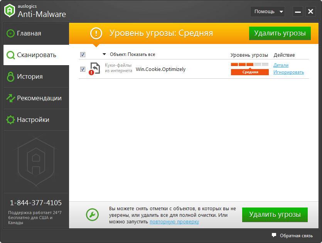Click the Сканировать magnifier icon

click(10, 55)
